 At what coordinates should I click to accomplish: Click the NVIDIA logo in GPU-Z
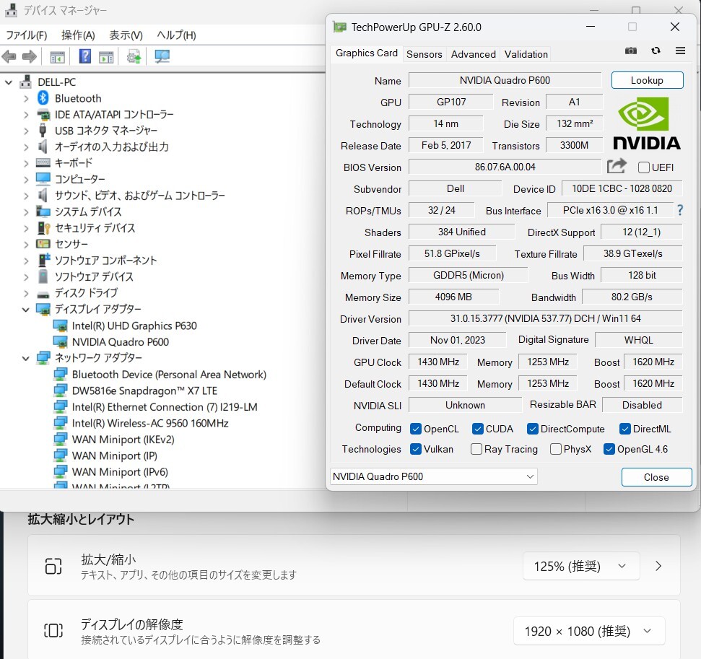coord(646,123)
